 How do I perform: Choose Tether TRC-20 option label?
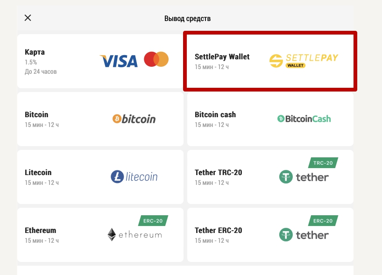coord(218,172)
